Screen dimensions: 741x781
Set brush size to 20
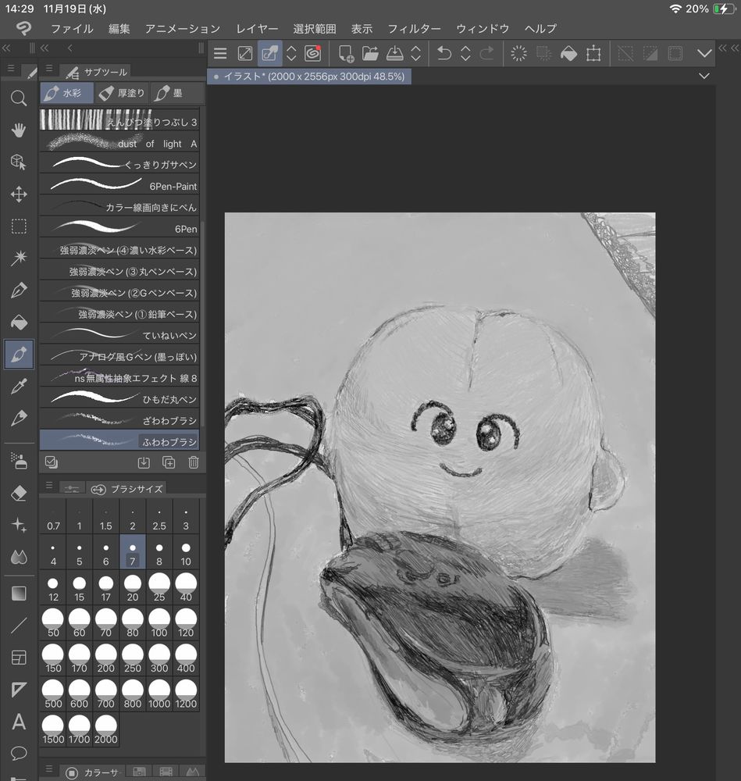133,587
